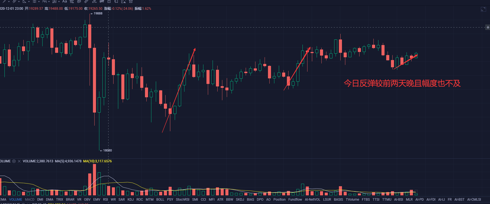Select the pencil brush drawing tool
The width and height of the screenshot is (490, 204).
[x=94, y=1]
